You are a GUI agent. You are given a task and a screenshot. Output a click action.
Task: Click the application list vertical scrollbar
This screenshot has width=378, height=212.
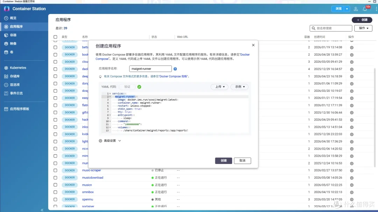(x=374, y=117)
